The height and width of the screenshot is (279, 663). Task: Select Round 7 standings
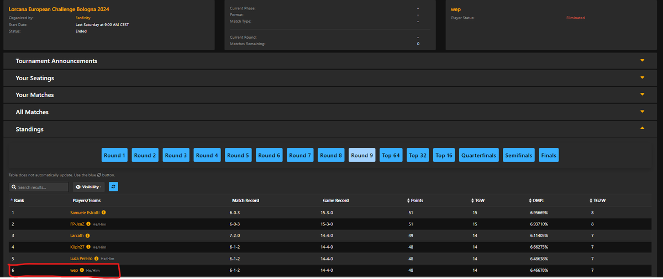pos(300,155)
